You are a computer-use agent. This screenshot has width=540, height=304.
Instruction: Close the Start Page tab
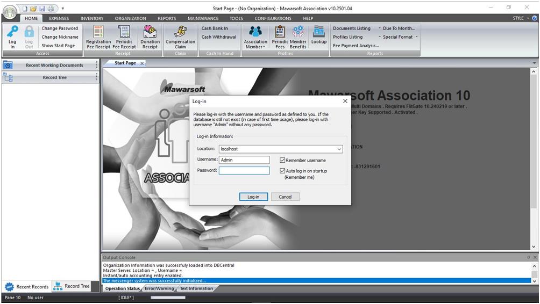[x=142, y=63]
